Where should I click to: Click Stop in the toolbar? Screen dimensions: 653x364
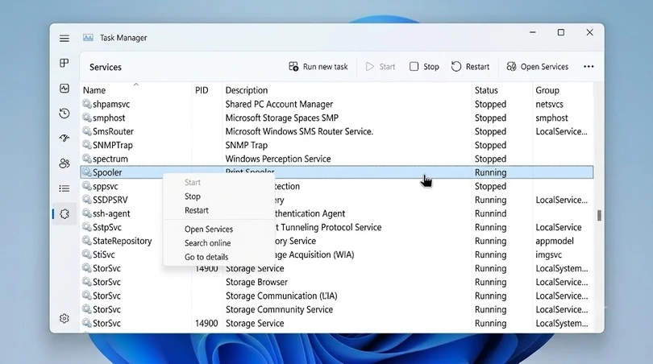pos(424,67)
